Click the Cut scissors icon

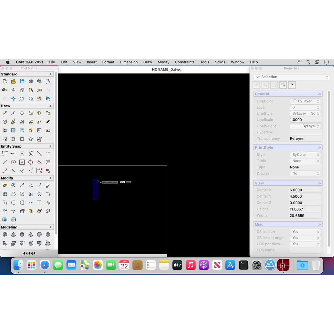(x=13, y=90)
